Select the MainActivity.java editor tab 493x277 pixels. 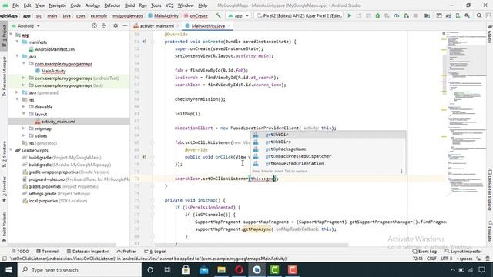(x=208, y=25)
